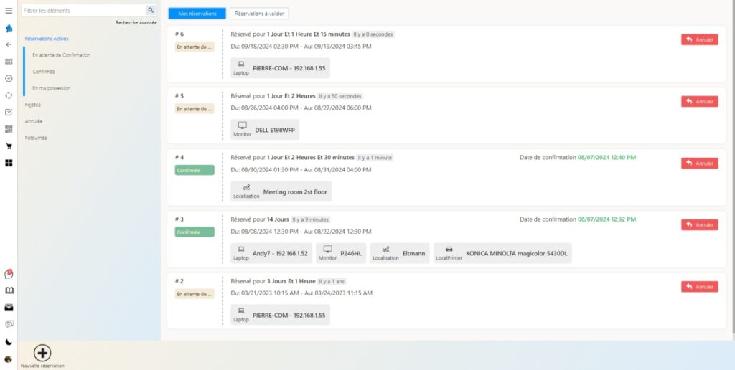Go back with the left arrow icon
The image size is (735, 370).
9,45
